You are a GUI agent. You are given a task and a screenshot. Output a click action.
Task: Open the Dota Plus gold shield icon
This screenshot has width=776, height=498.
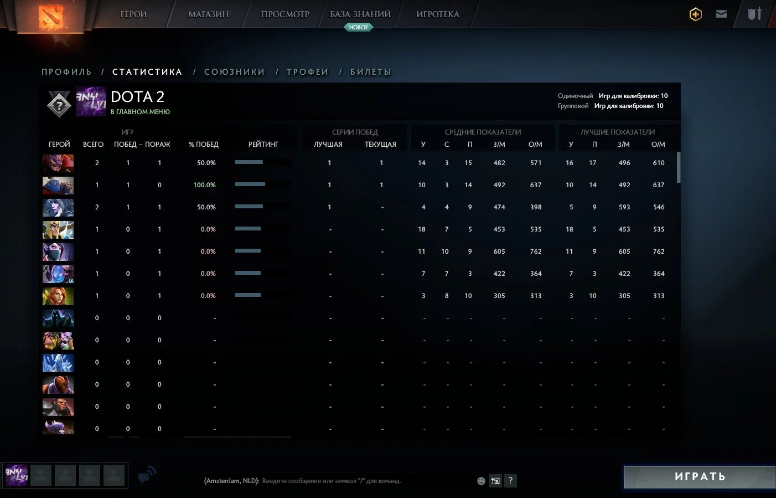click(696, 14)
